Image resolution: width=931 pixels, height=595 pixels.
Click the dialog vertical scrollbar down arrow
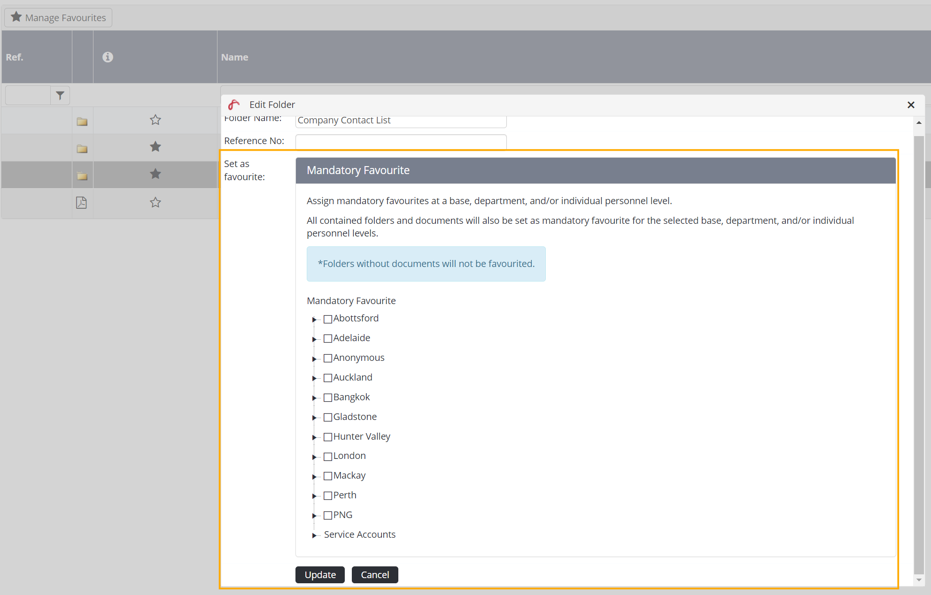[919, 580]
